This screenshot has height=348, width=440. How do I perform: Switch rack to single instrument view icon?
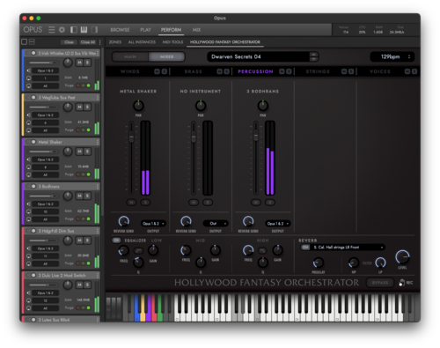click(25, 42)
